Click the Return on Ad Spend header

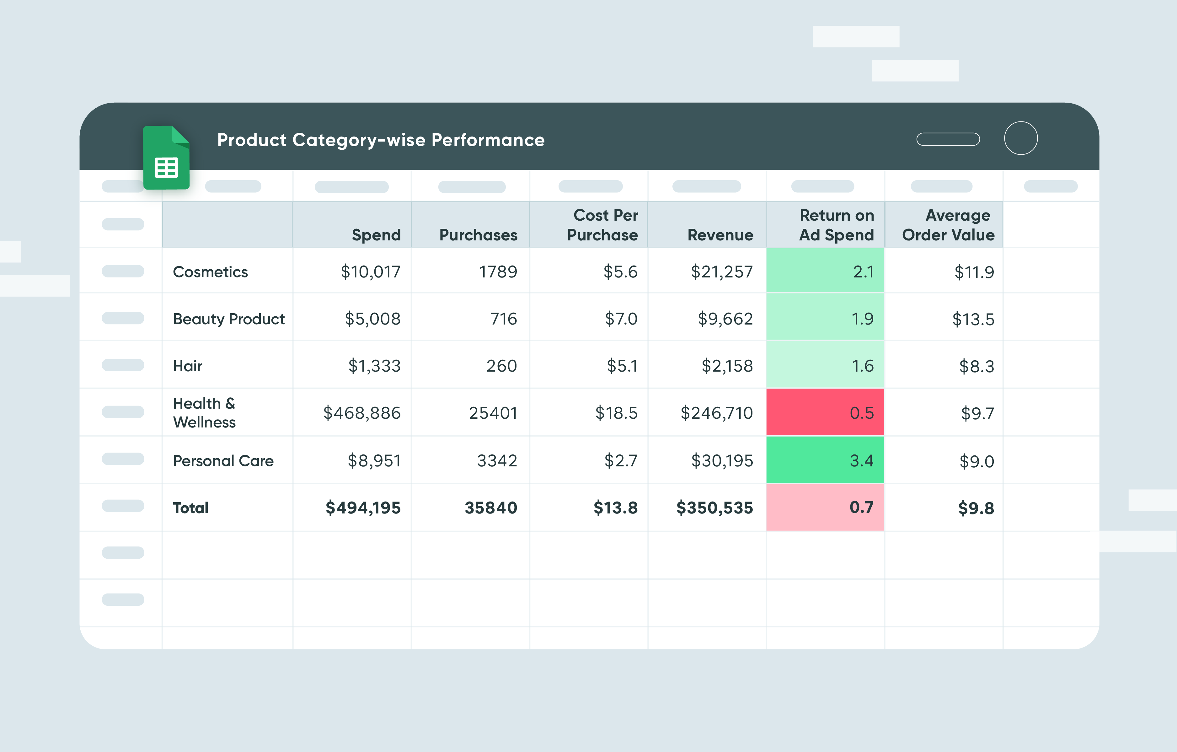tap(836, 225)
